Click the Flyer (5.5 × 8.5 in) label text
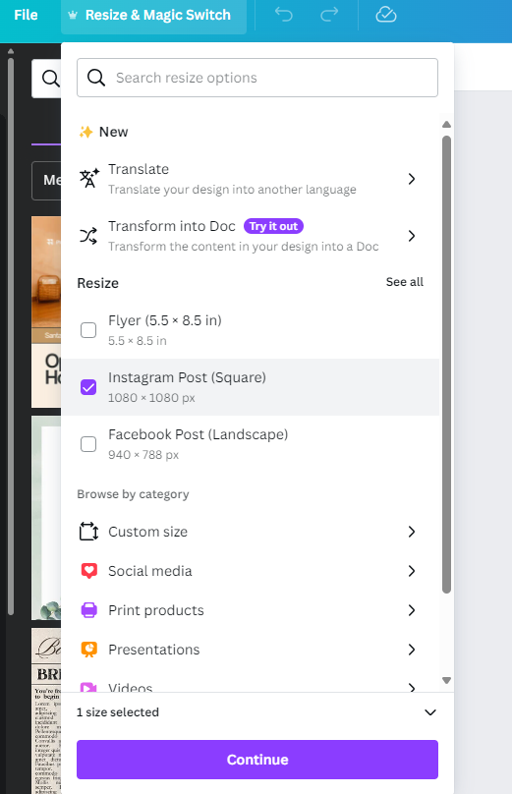512x794 pixels. pyautogui.click(x=164, y=320)
